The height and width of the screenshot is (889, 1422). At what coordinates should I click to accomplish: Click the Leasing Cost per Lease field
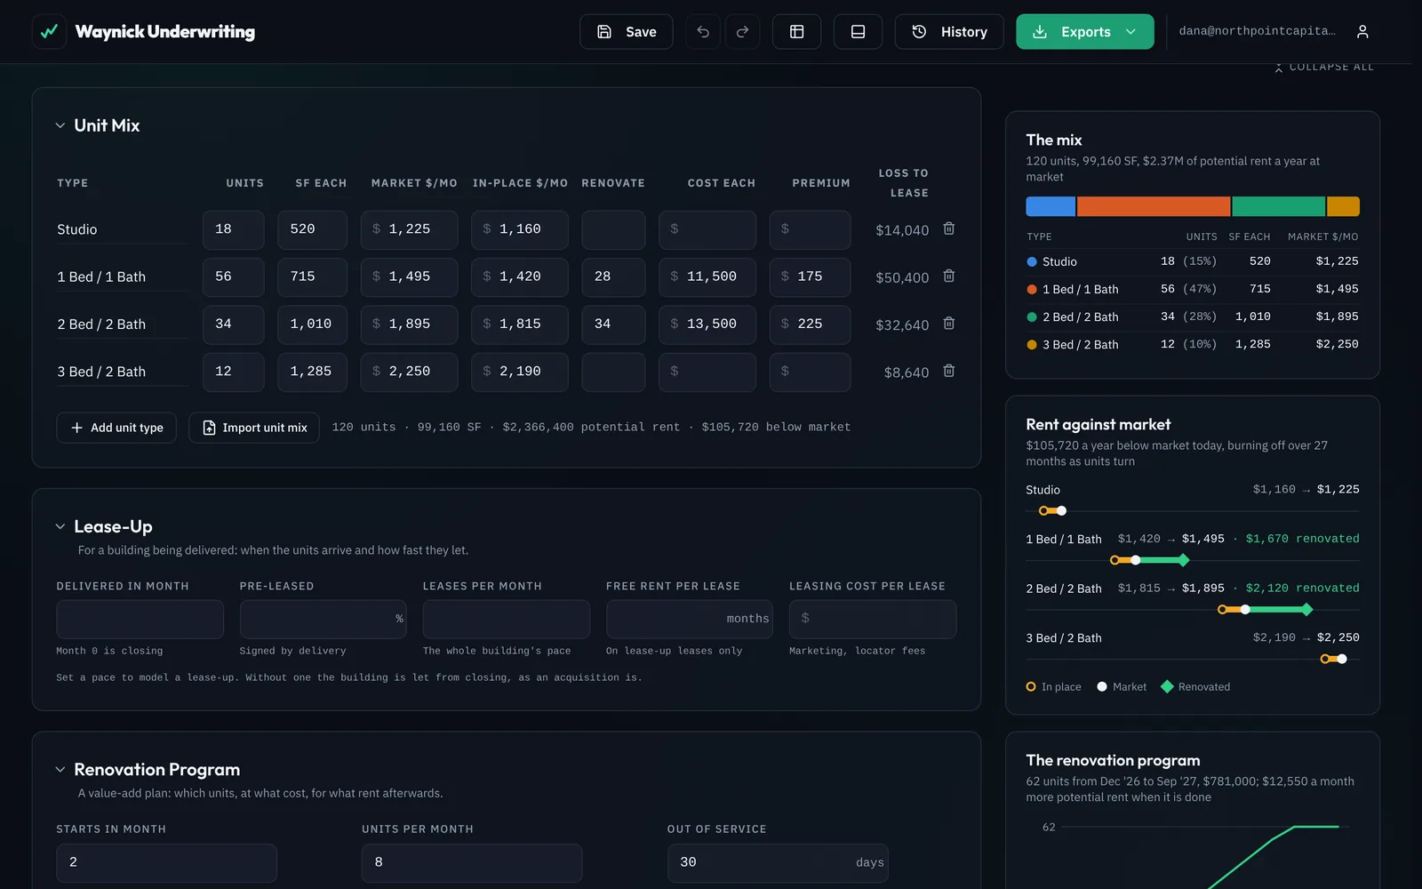873,619
